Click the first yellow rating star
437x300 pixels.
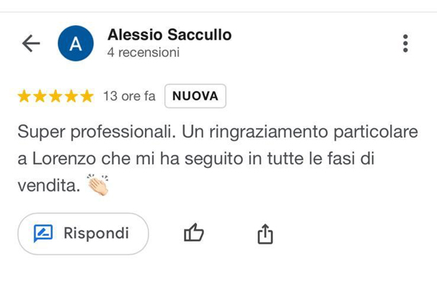coord(24,96)
